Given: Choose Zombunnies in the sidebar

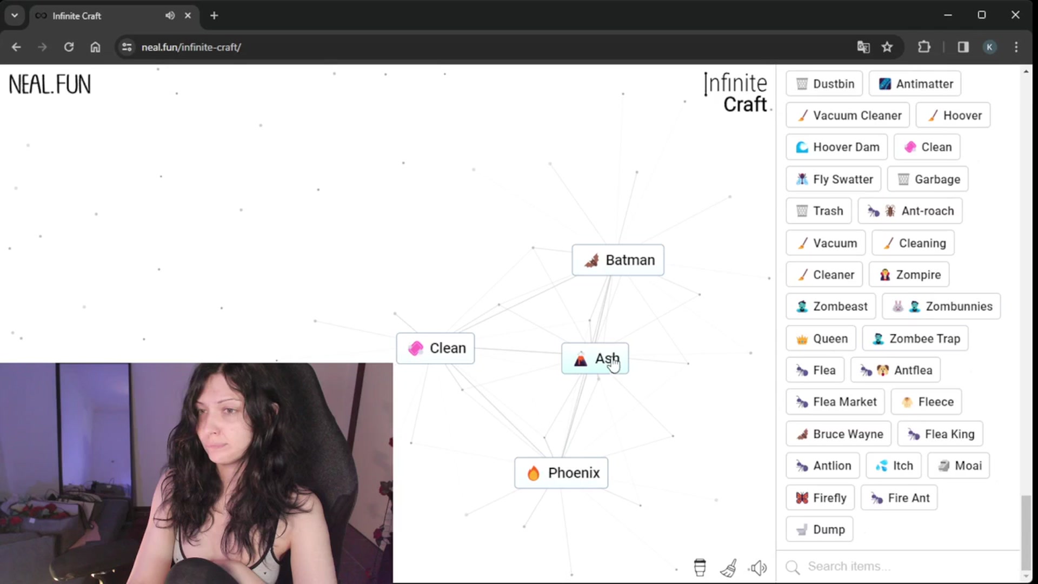Looking at the screenshot, I should coord(941,307).
